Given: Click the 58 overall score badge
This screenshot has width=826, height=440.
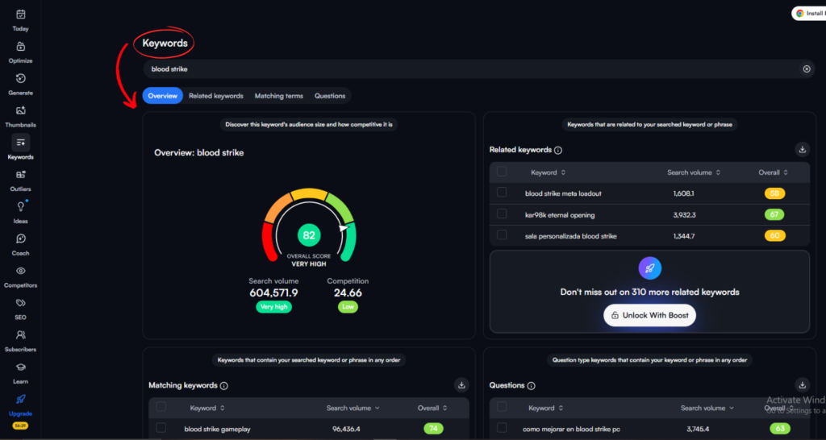Looking at the screenshot, I should [774, 193].
